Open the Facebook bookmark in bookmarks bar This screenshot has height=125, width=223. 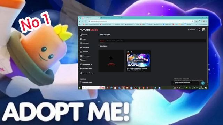click(x=188, y=24)
